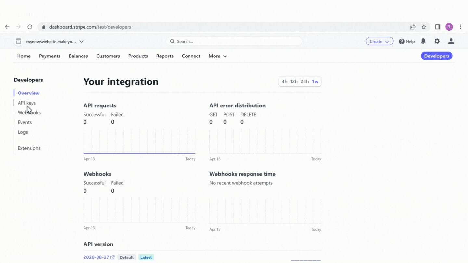Open Logs in the sidebar

pyautogui.click(x=23, y=132)
